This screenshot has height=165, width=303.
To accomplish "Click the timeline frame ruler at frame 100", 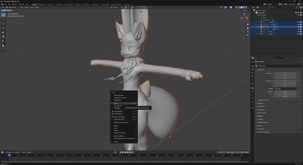I will (x=101, y=155).
